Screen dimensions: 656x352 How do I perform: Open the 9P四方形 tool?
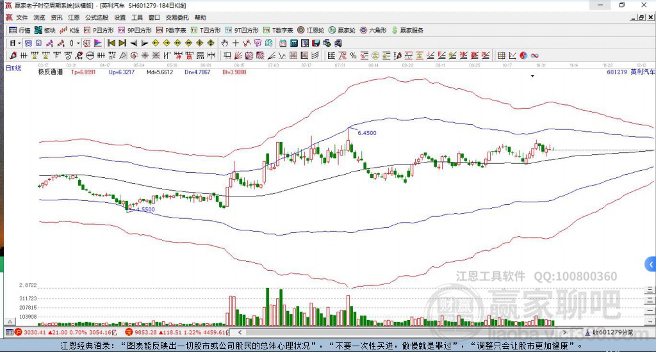tap(135, 30)
